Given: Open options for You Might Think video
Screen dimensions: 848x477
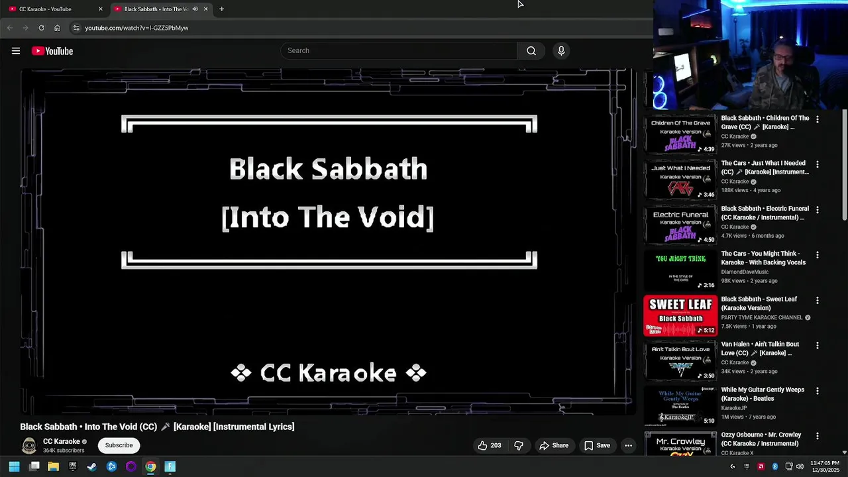Looking at the screenshot, I should pos(818,255).
